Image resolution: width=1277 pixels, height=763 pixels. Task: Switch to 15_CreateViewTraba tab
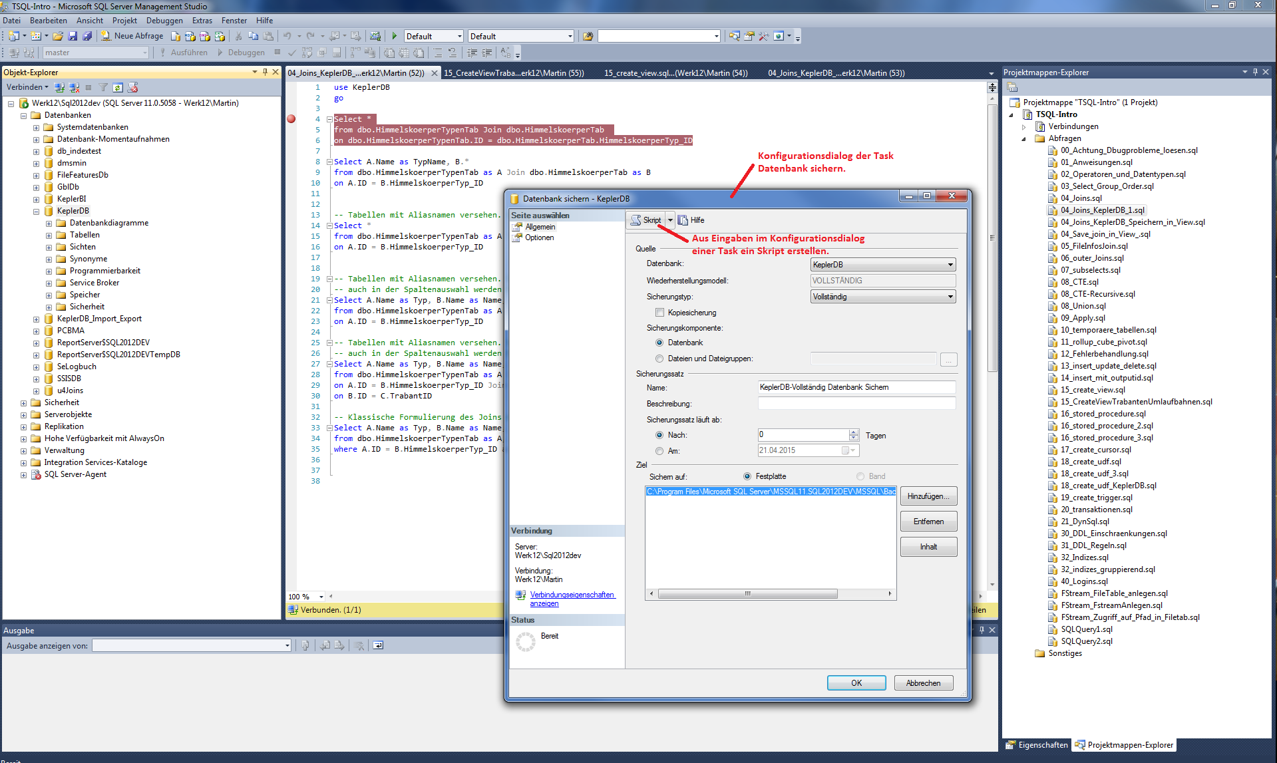514,73
